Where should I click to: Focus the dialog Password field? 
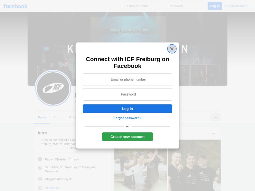pyautogui.click(x=127, y=94)
